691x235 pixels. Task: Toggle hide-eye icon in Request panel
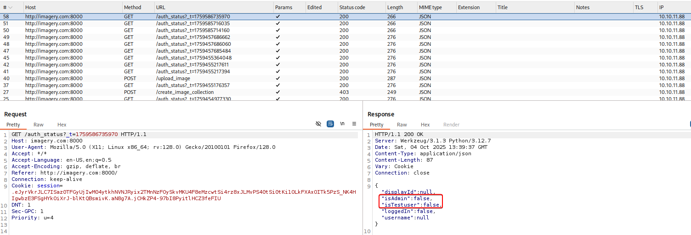(x=318, y=124)
